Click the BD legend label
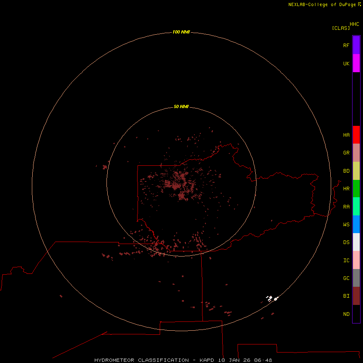This screenshot has width=363, height=363. [346, 171]
